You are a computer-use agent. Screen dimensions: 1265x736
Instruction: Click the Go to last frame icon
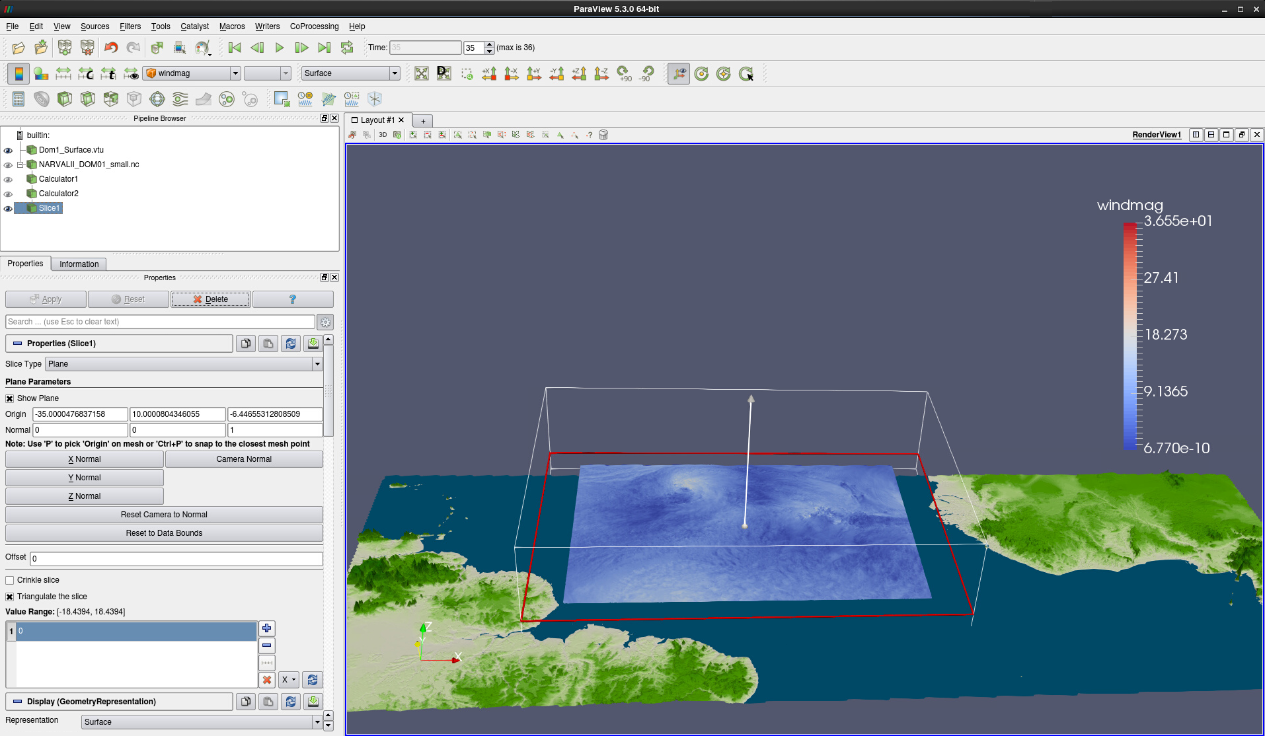click(324, 48)
